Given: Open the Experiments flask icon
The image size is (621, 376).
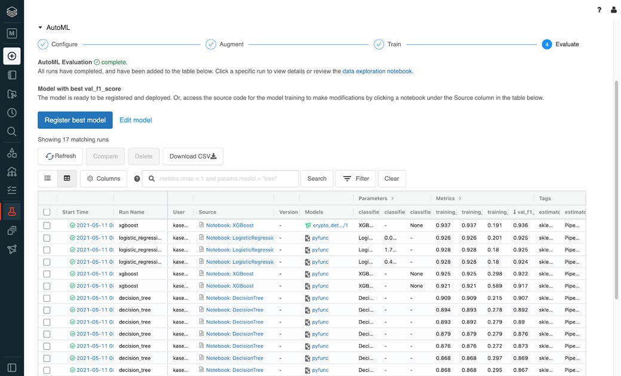Looking at the screenshot, I should point(12,211).
